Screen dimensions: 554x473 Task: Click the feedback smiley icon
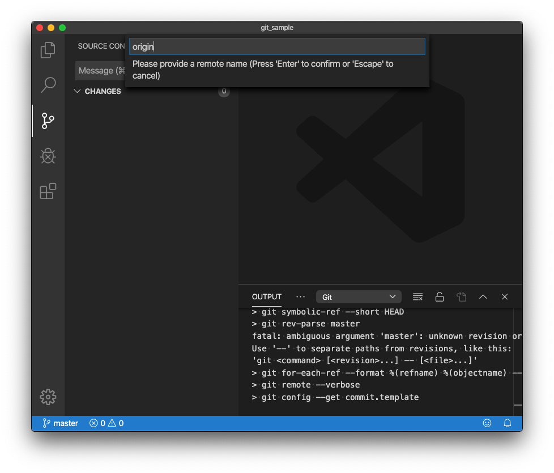tap(487, 423)
